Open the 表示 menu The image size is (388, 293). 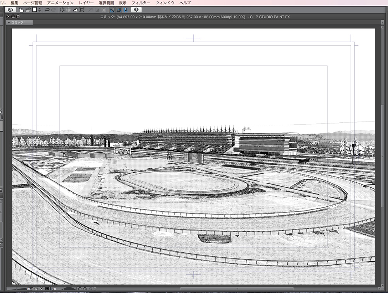(123, 3)
